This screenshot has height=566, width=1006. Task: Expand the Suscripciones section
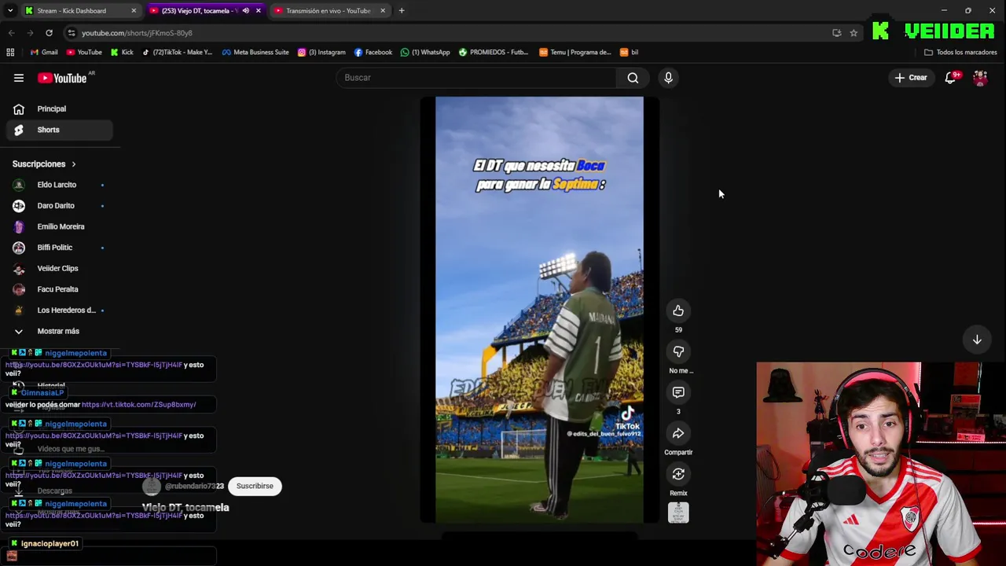click(44, 164)
